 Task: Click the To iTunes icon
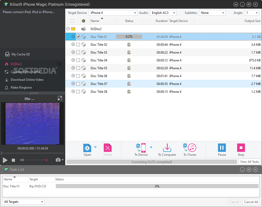pyautogui.click(x=190, y=148)
